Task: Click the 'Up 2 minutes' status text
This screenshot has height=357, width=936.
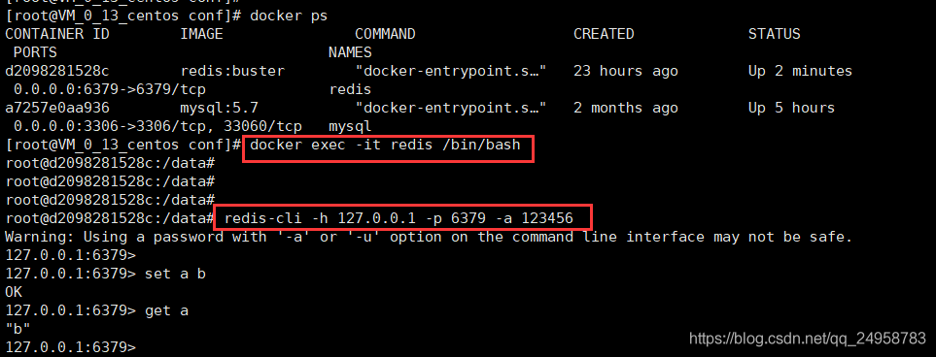Action: (x=800, y=72)
